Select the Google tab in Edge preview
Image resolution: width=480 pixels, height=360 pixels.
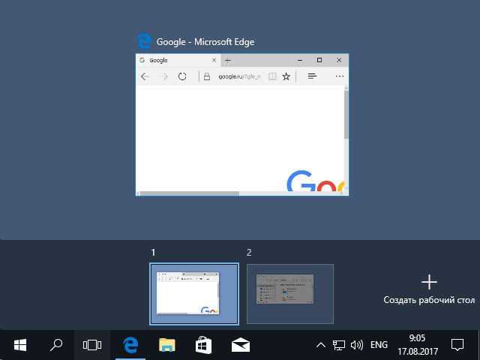click(x=178, y=60)
